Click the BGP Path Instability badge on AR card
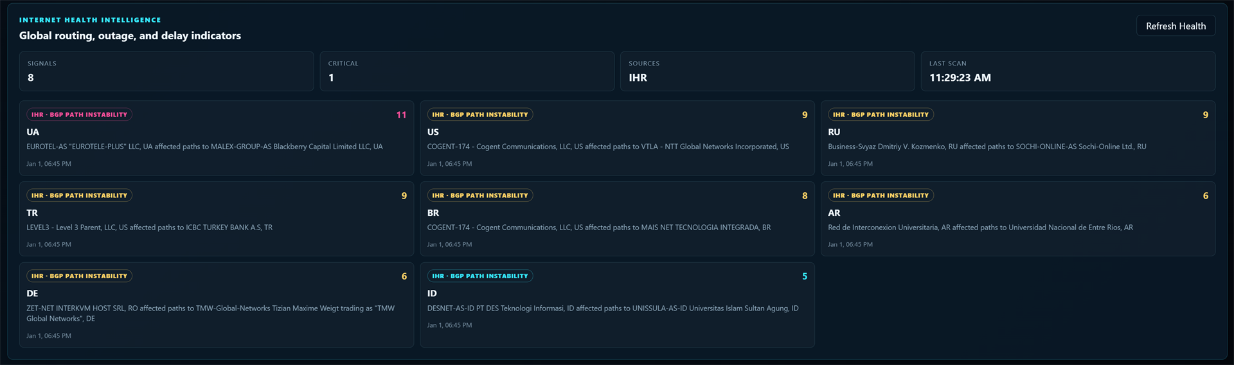This screenshot has height=365, width=1234. (881, 195)
